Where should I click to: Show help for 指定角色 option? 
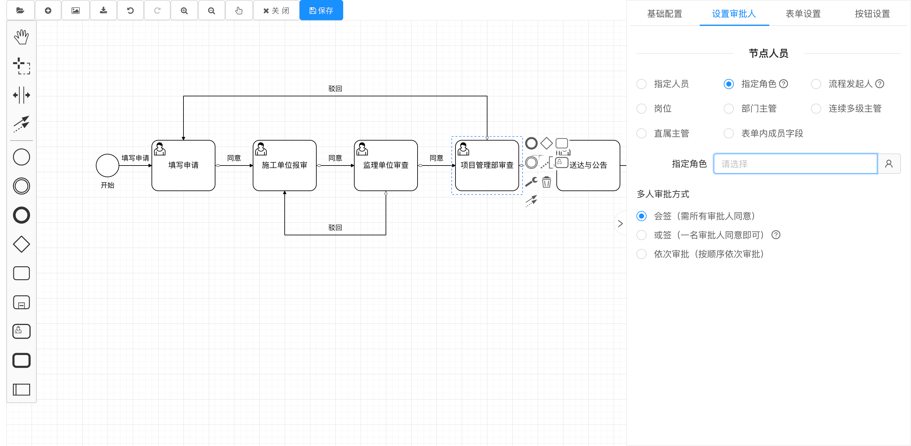tap(784, 84)
